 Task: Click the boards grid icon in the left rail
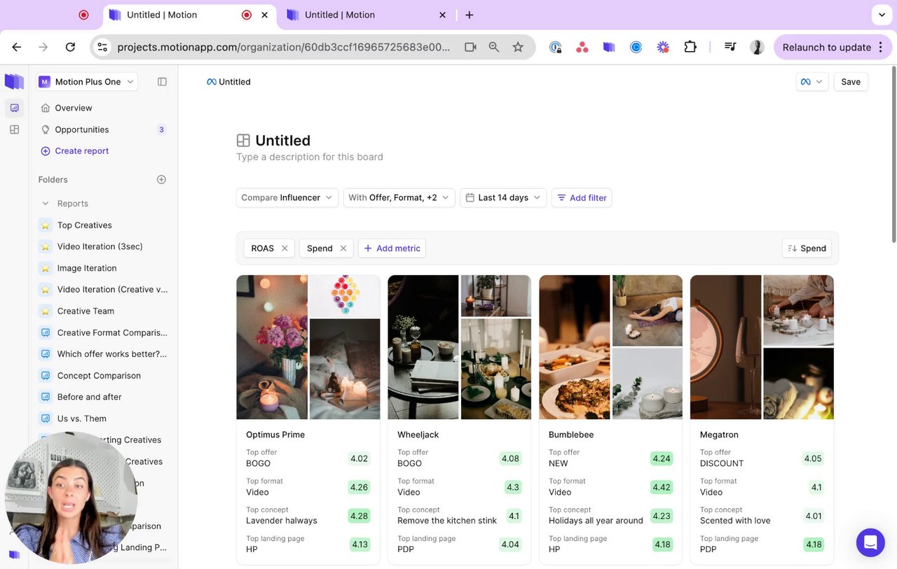click(14, 129)
